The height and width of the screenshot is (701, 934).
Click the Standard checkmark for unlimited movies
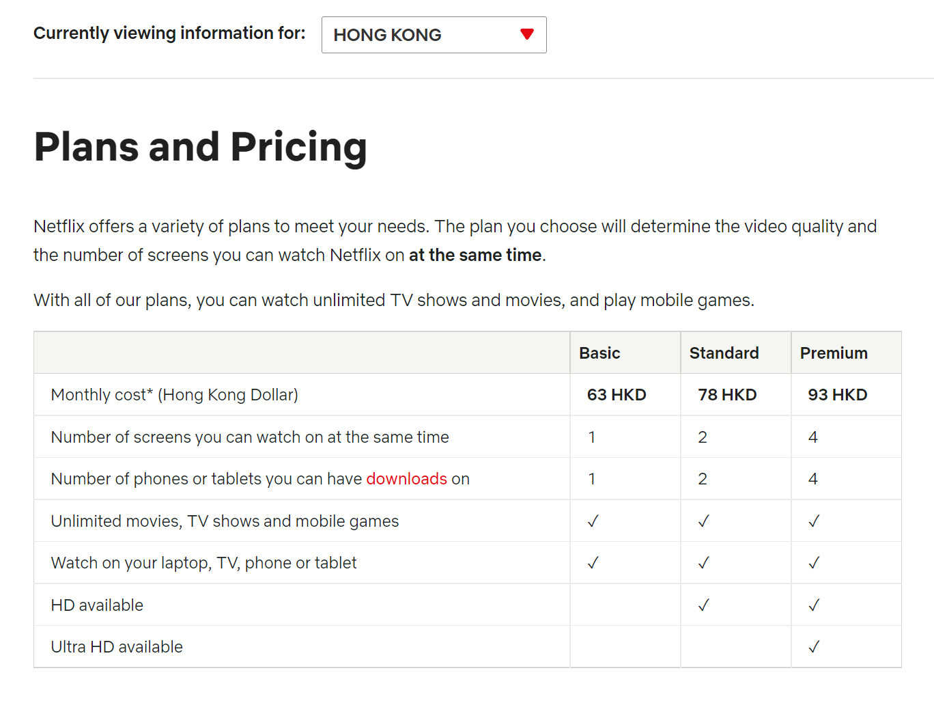pos(703,521)
